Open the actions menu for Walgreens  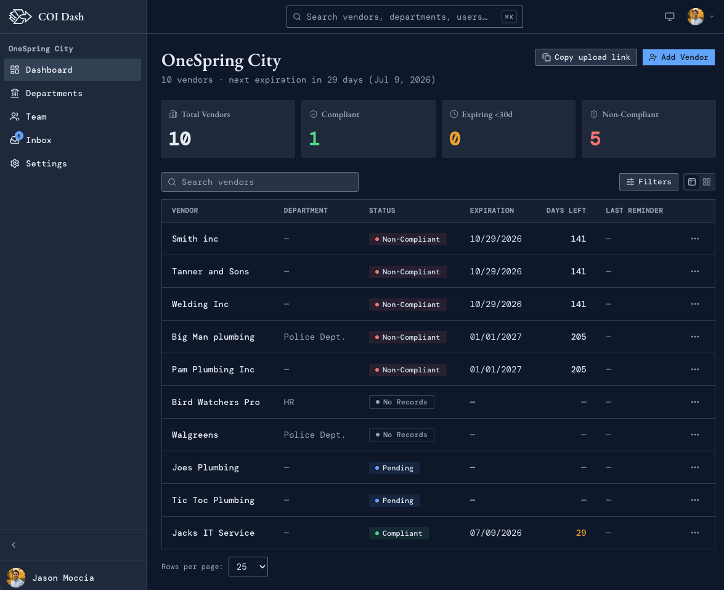pos(695,435)
